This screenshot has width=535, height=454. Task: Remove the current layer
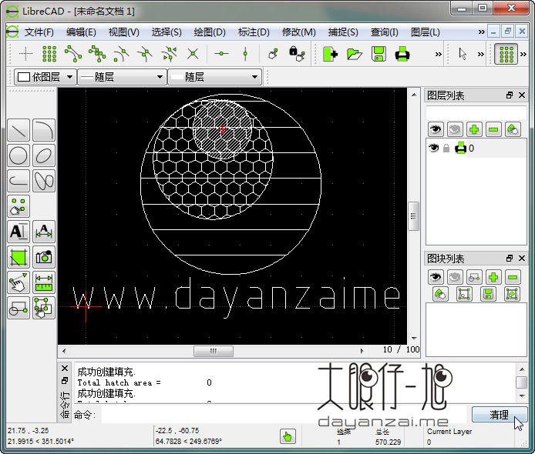(493, 129)
